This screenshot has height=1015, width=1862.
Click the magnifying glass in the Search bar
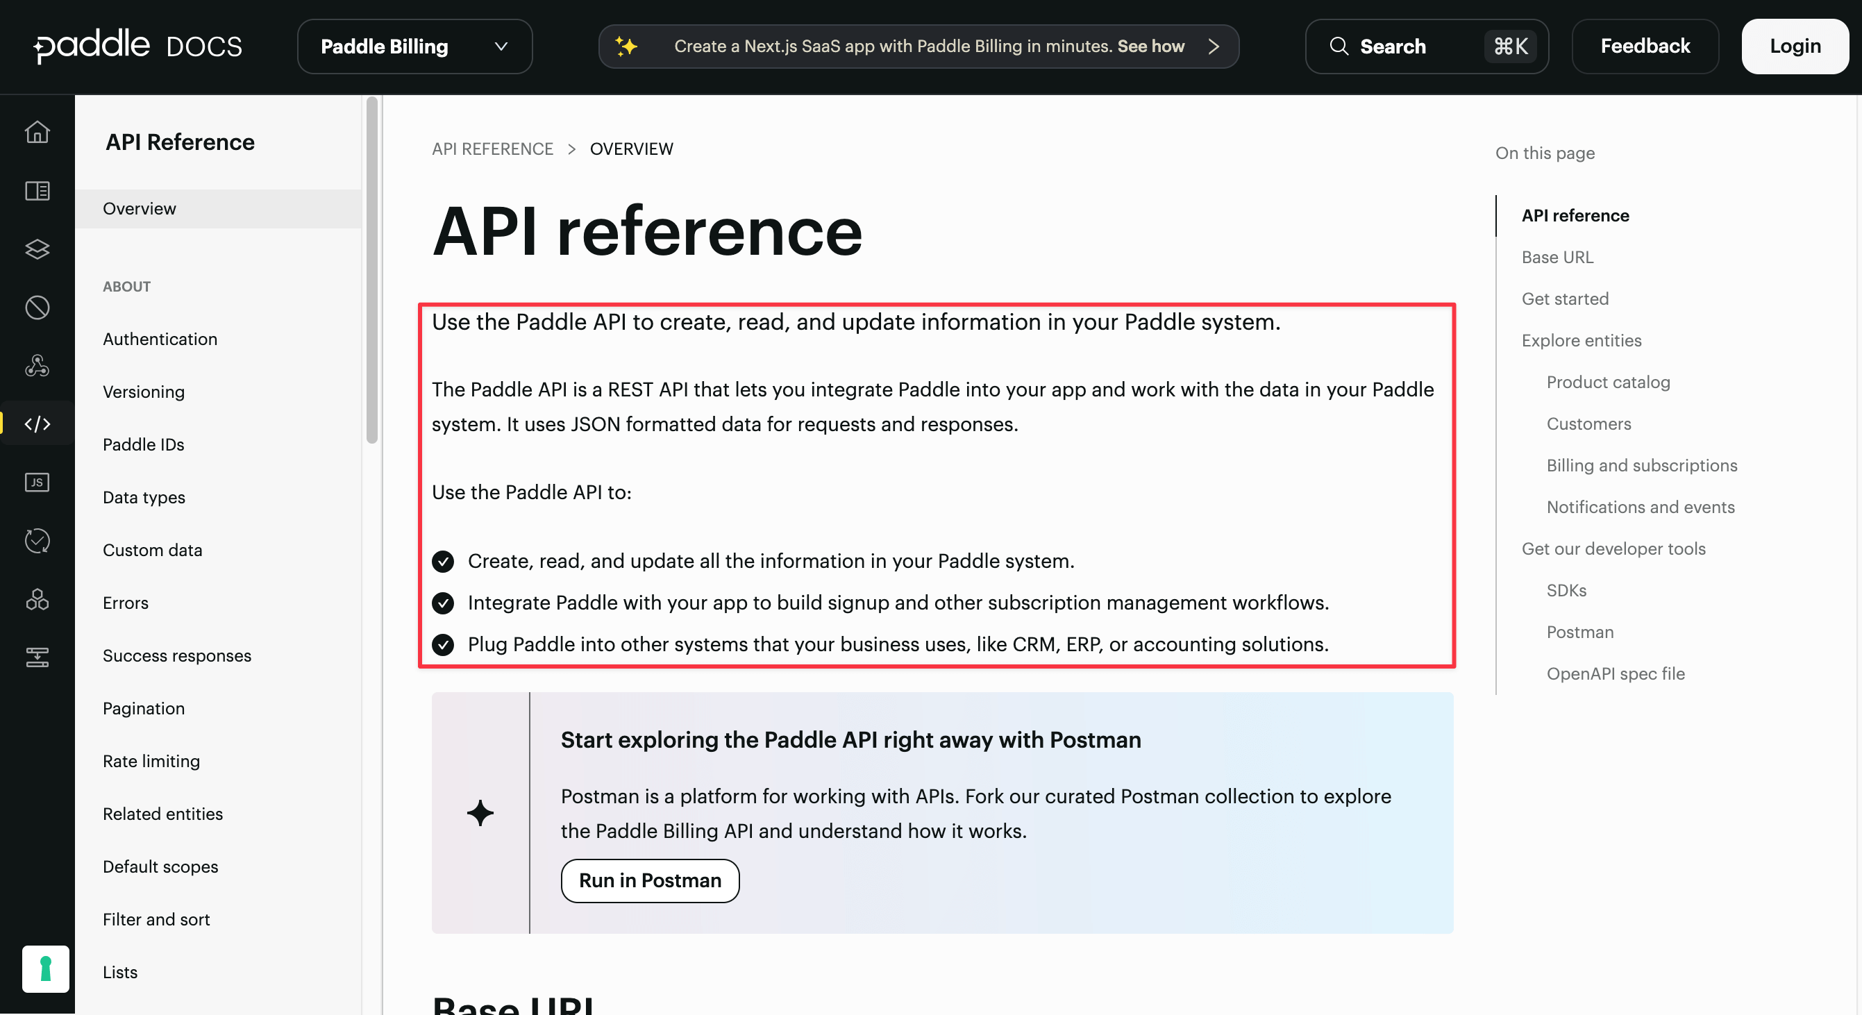pyautogui.click(x=1339, y=46)
